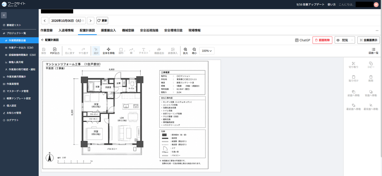Open the 線 line tool dropdown

point(132,50)
